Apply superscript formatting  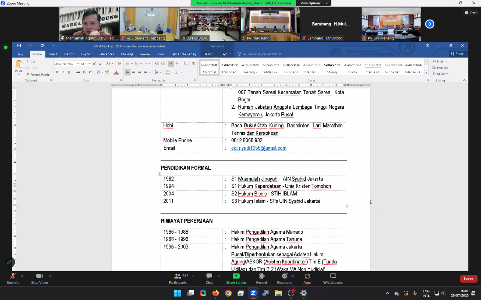point(90,72)
